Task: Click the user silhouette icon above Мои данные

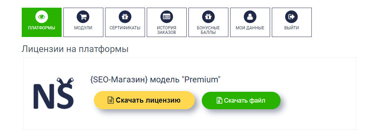Action: click(250, 17)
